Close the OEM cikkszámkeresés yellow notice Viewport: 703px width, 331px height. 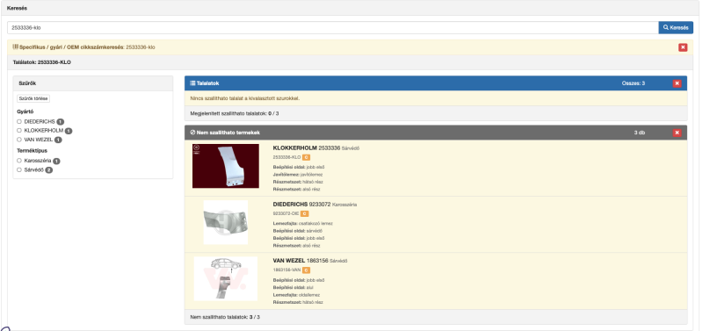683,47
